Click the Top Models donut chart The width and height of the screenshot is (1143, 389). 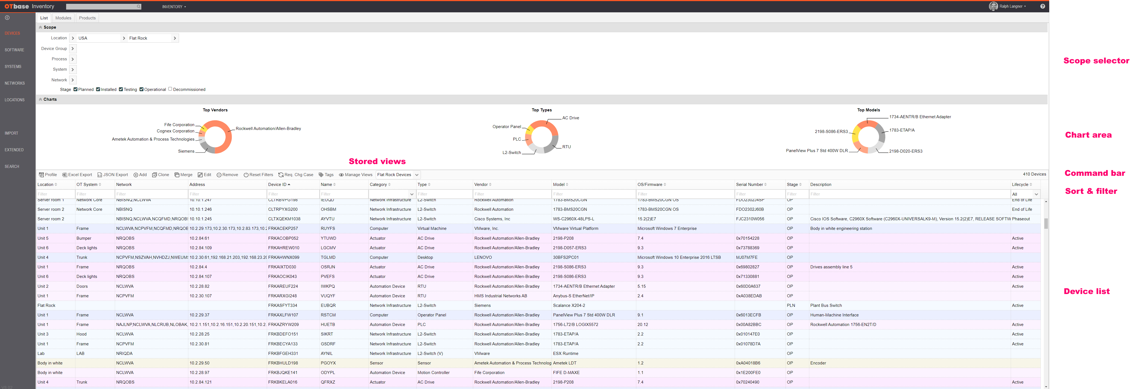[868, 137]
